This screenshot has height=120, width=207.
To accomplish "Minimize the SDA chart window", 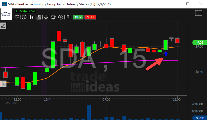I will (x=175, y=4).
